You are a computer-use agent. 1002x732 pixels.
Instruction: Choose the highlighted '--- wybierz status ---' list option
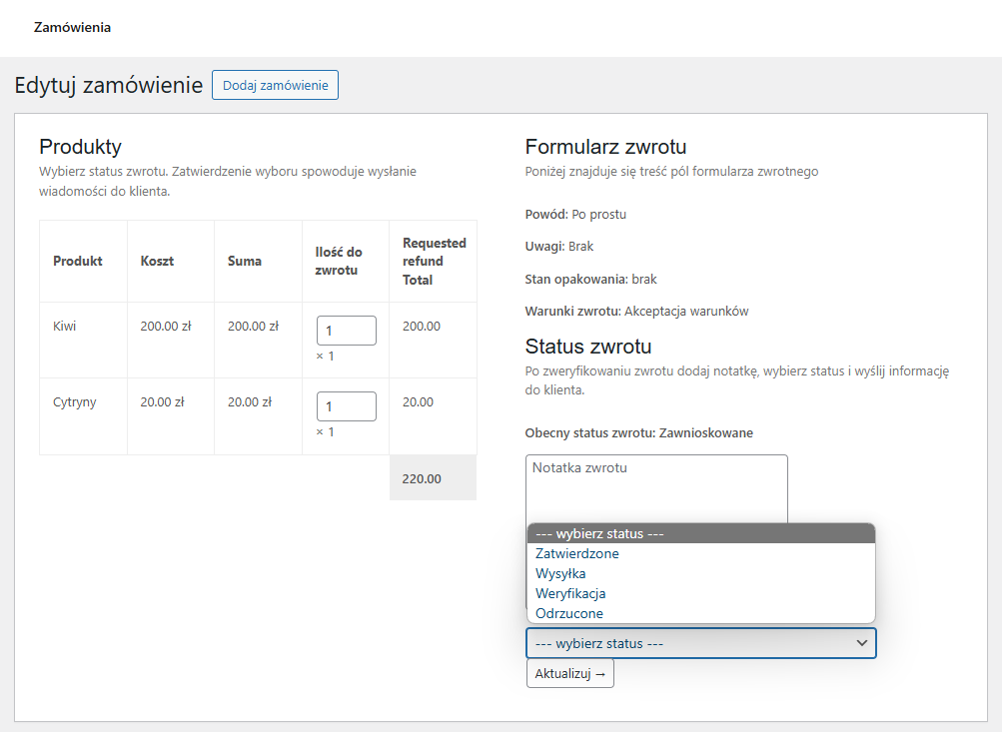[x=599, y=533]
